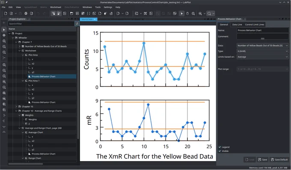The width and height of the screenshot is (291, 170).
Task: Click the Load button
Action: 249,160
